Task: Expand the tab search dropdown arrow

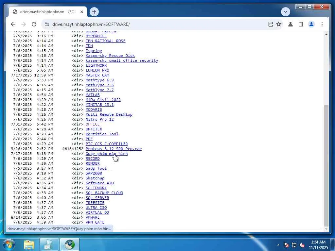Action: click(x=285, y=12)
